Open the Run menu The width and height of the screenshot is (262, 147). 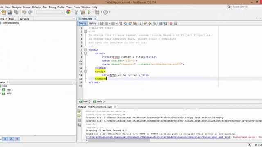(x=45, y=7)
